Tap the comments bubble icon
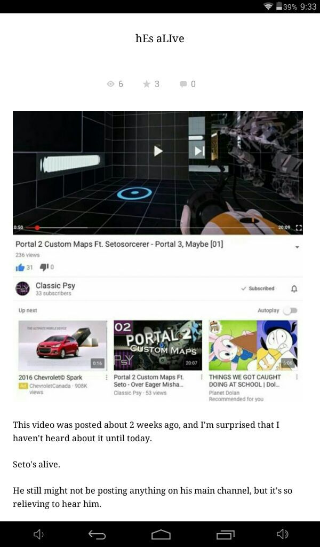The width and height of the screenshot is (320, 547). pos(183,84)
